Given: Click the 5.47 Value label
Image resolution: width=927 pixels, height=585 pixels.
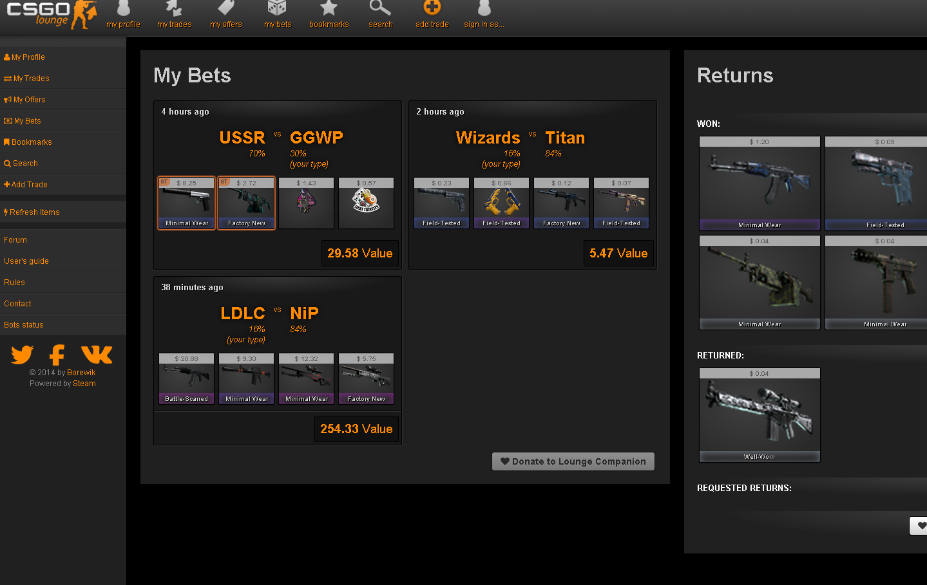Looking at the screenshot, I should 618,253.
